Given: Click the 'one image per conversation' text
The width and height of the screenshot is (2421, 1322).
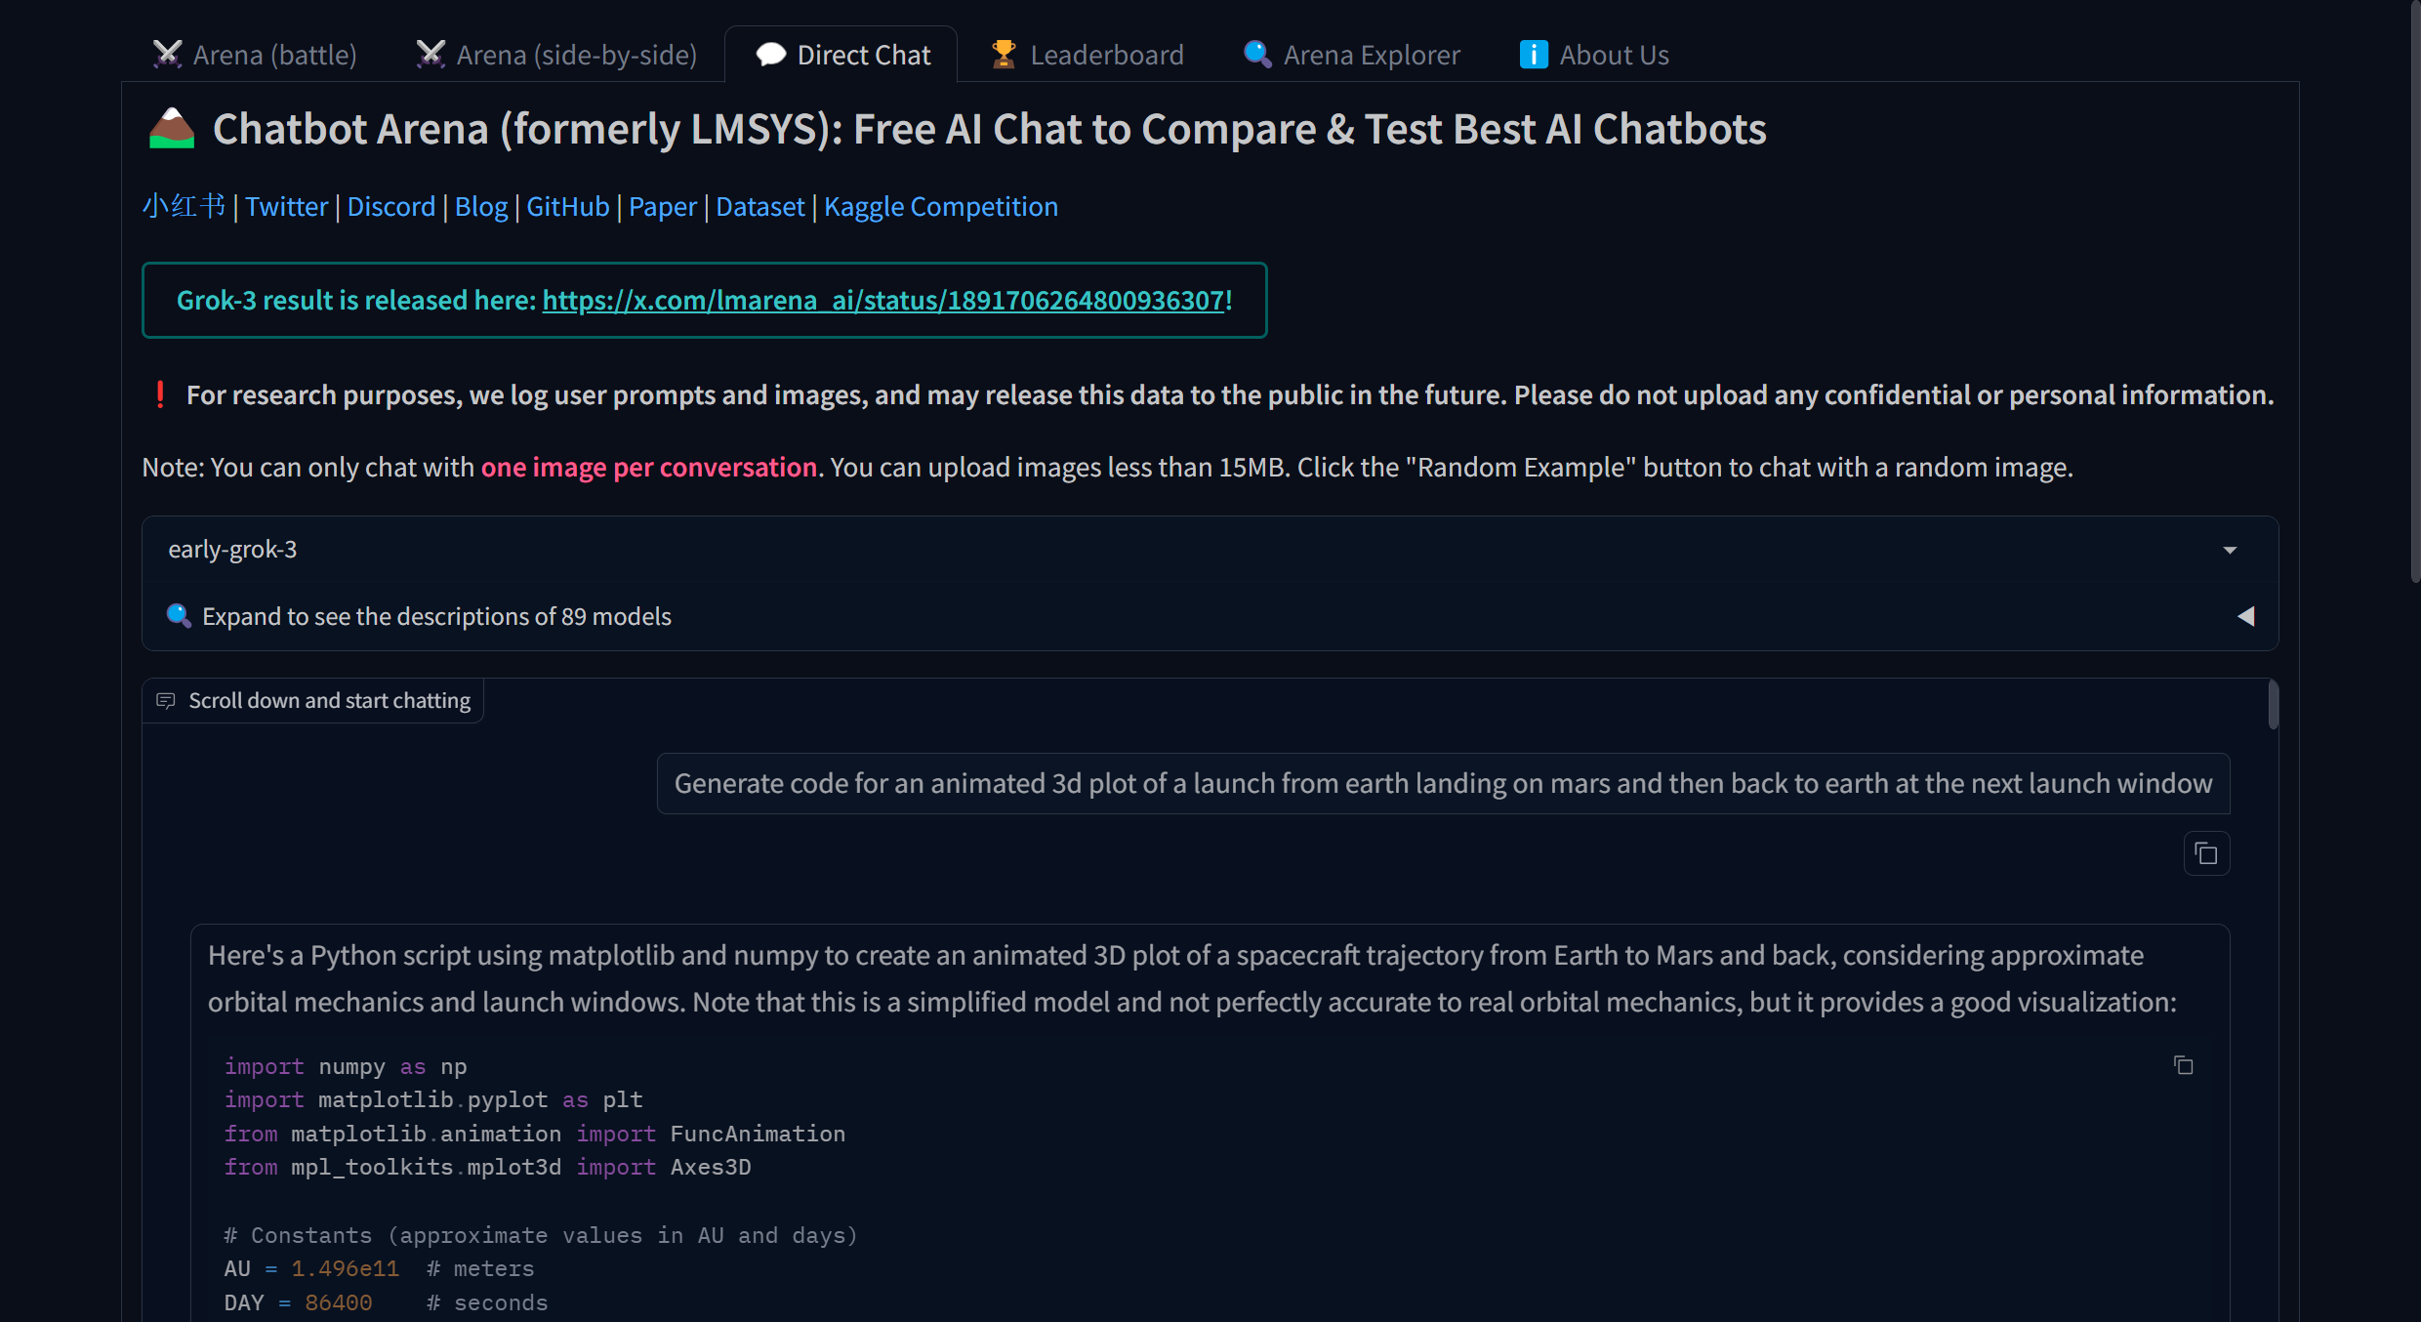Looking at the screenshot, I should [648, 467].
